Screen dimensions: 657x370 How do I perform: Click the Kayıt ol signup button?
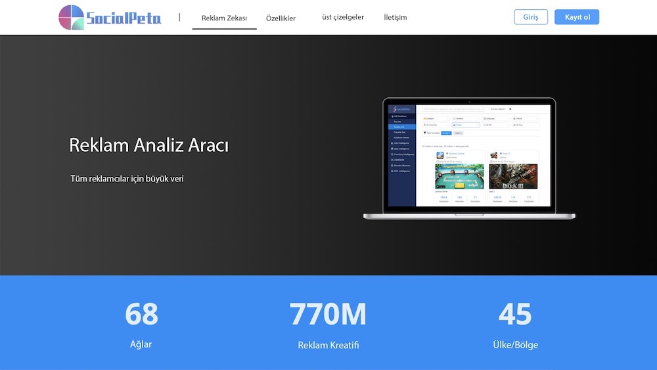577,17
